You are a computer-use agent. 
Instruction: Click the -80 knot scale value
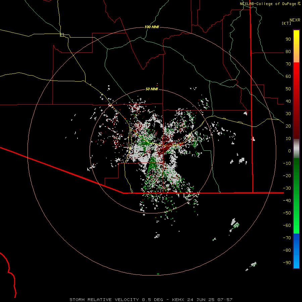287,250
